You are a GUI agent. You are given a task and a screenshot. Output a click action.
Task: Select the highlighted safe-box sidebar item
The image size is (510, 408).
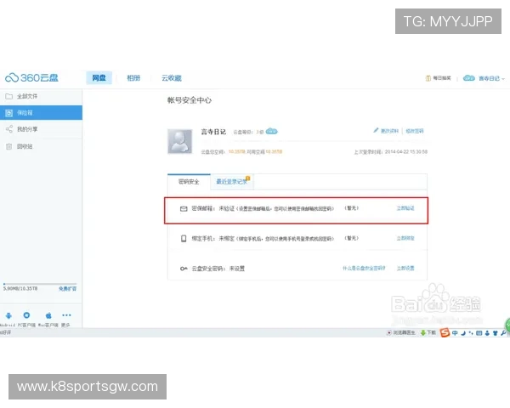(41, 112)
